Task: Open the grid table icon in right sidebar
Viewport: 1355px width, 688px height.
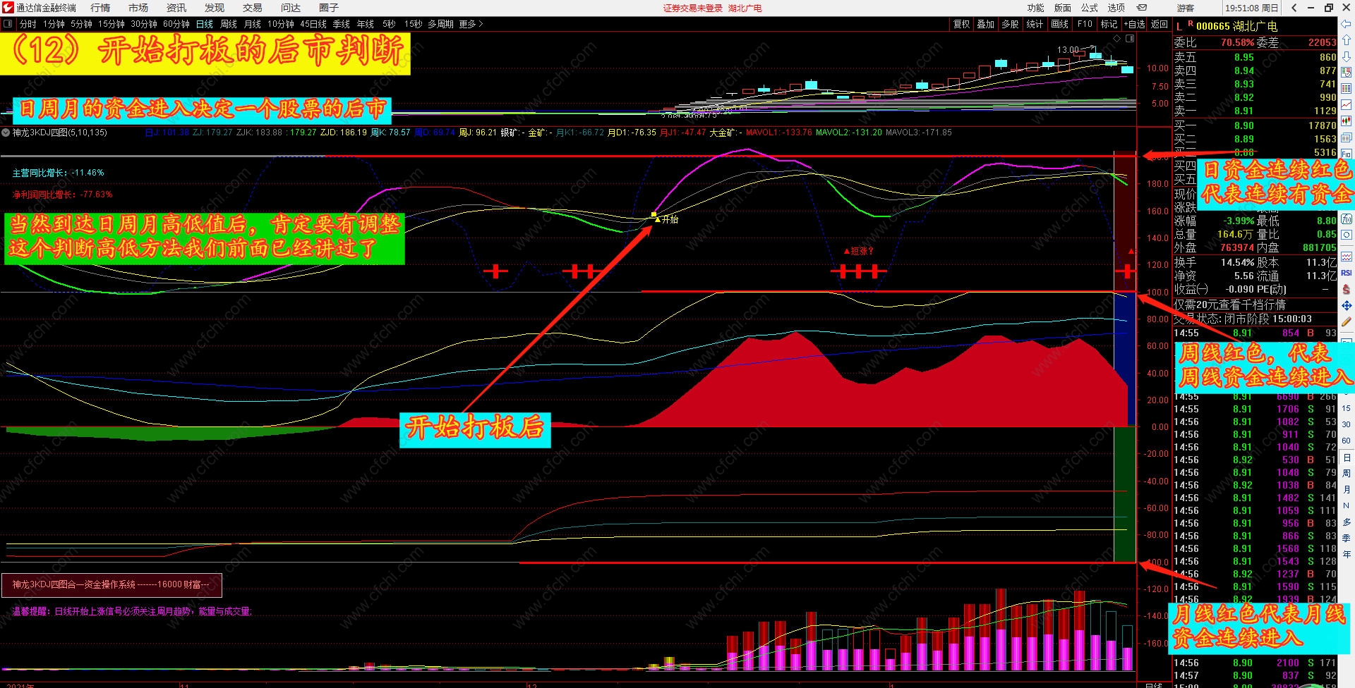Action: (x=1347, y=88)
